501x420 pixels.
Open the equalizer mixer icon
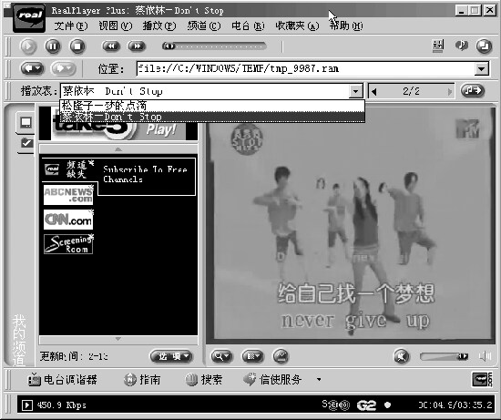click(x=438, y=46)
